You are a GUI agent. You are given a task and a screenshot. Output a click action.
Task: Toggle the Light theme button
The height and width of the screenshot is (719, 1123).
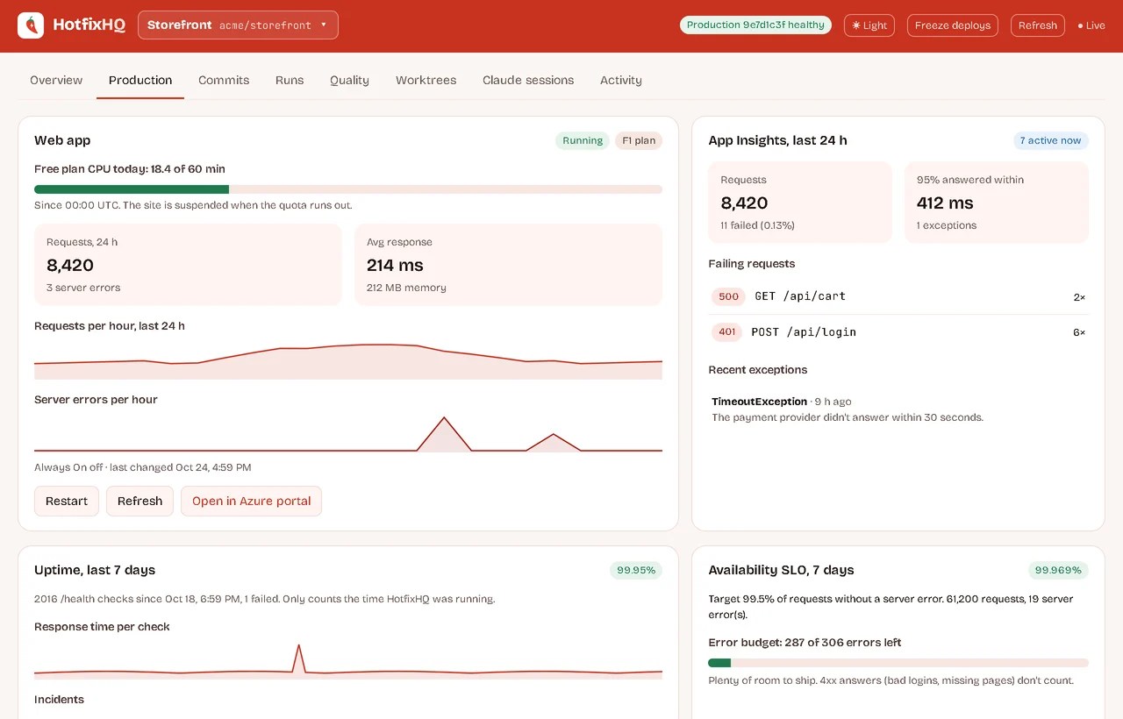tap(869, 25)
